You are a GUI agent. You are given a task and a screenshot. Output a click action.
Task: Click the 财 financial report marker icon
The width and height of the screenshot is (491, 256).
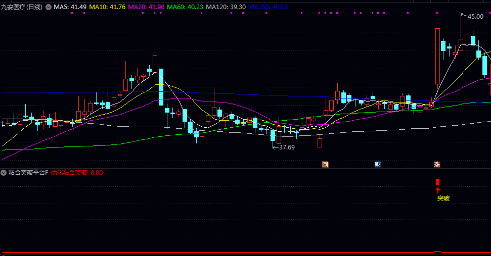378,165
